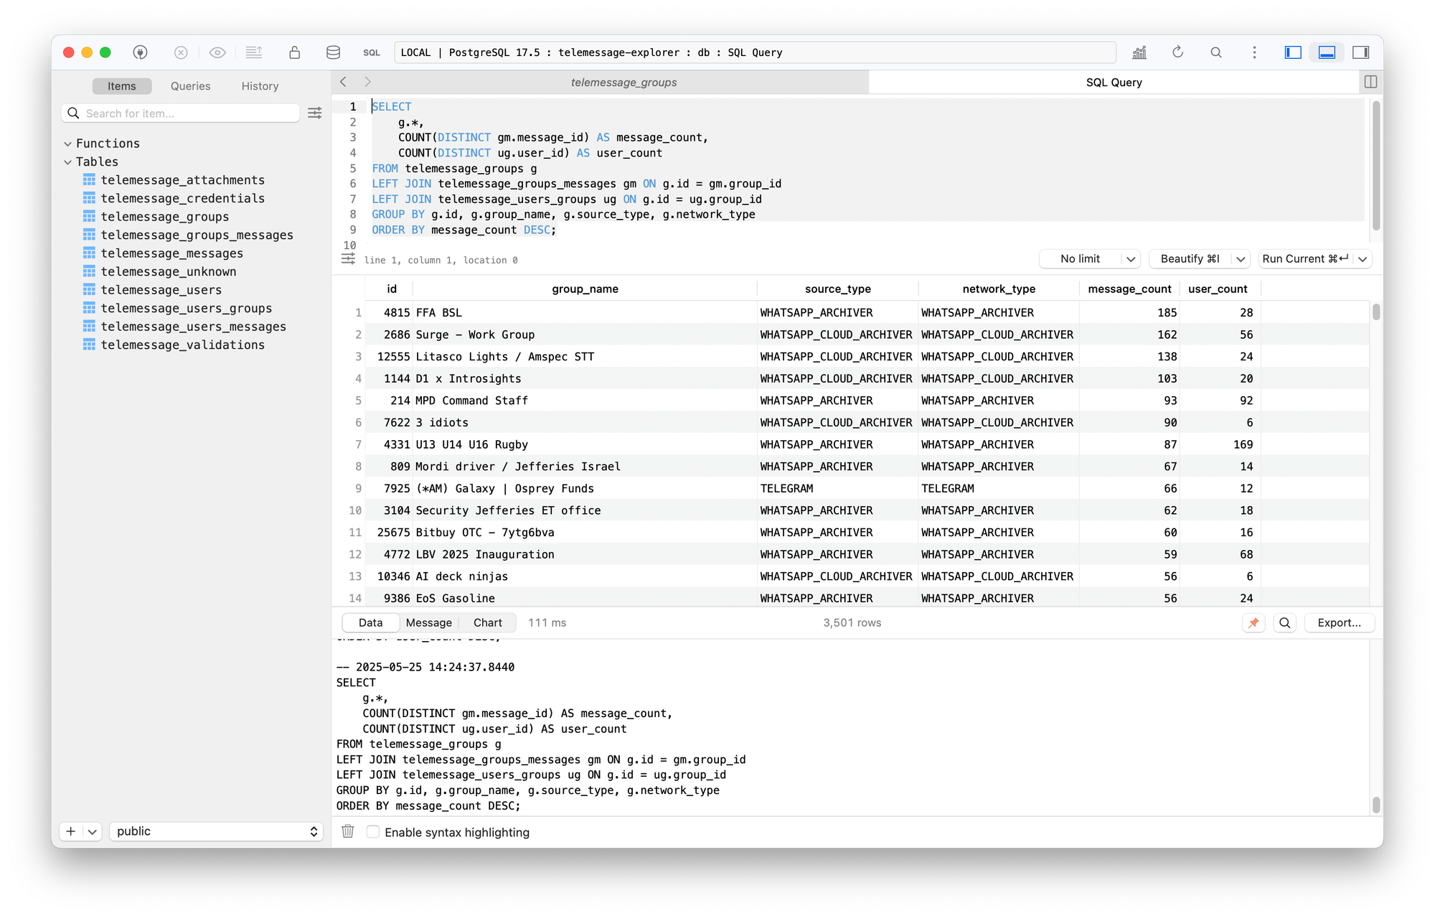Viewport: 1435px width, 916px height.
Task: Enable syntax highlighting checkbox
Action: tap(373, 831)
